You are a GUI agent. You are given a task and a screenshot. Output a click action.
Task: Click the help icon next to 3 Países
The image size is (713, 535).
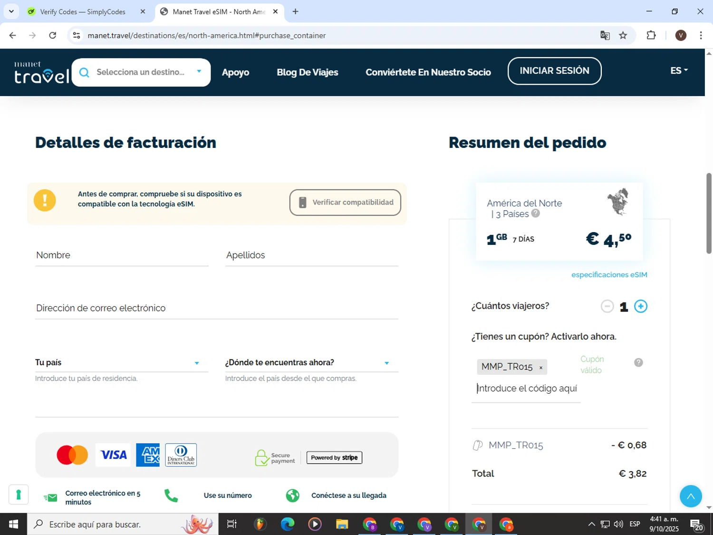(x=536, y=213)
